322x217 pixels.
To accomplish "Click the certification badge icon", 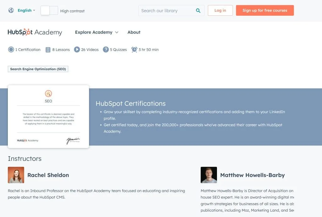I will (11, 49).
